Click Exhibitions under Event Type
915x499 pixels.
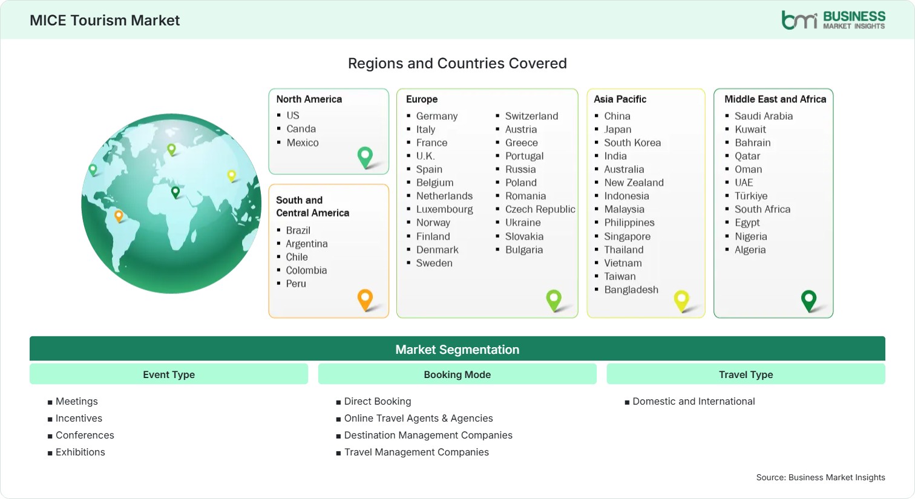[80, 452]
